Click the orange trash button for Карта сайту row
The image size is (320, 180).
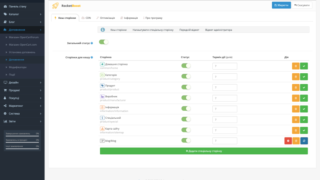pyautogui.click(x=296, y=130)
